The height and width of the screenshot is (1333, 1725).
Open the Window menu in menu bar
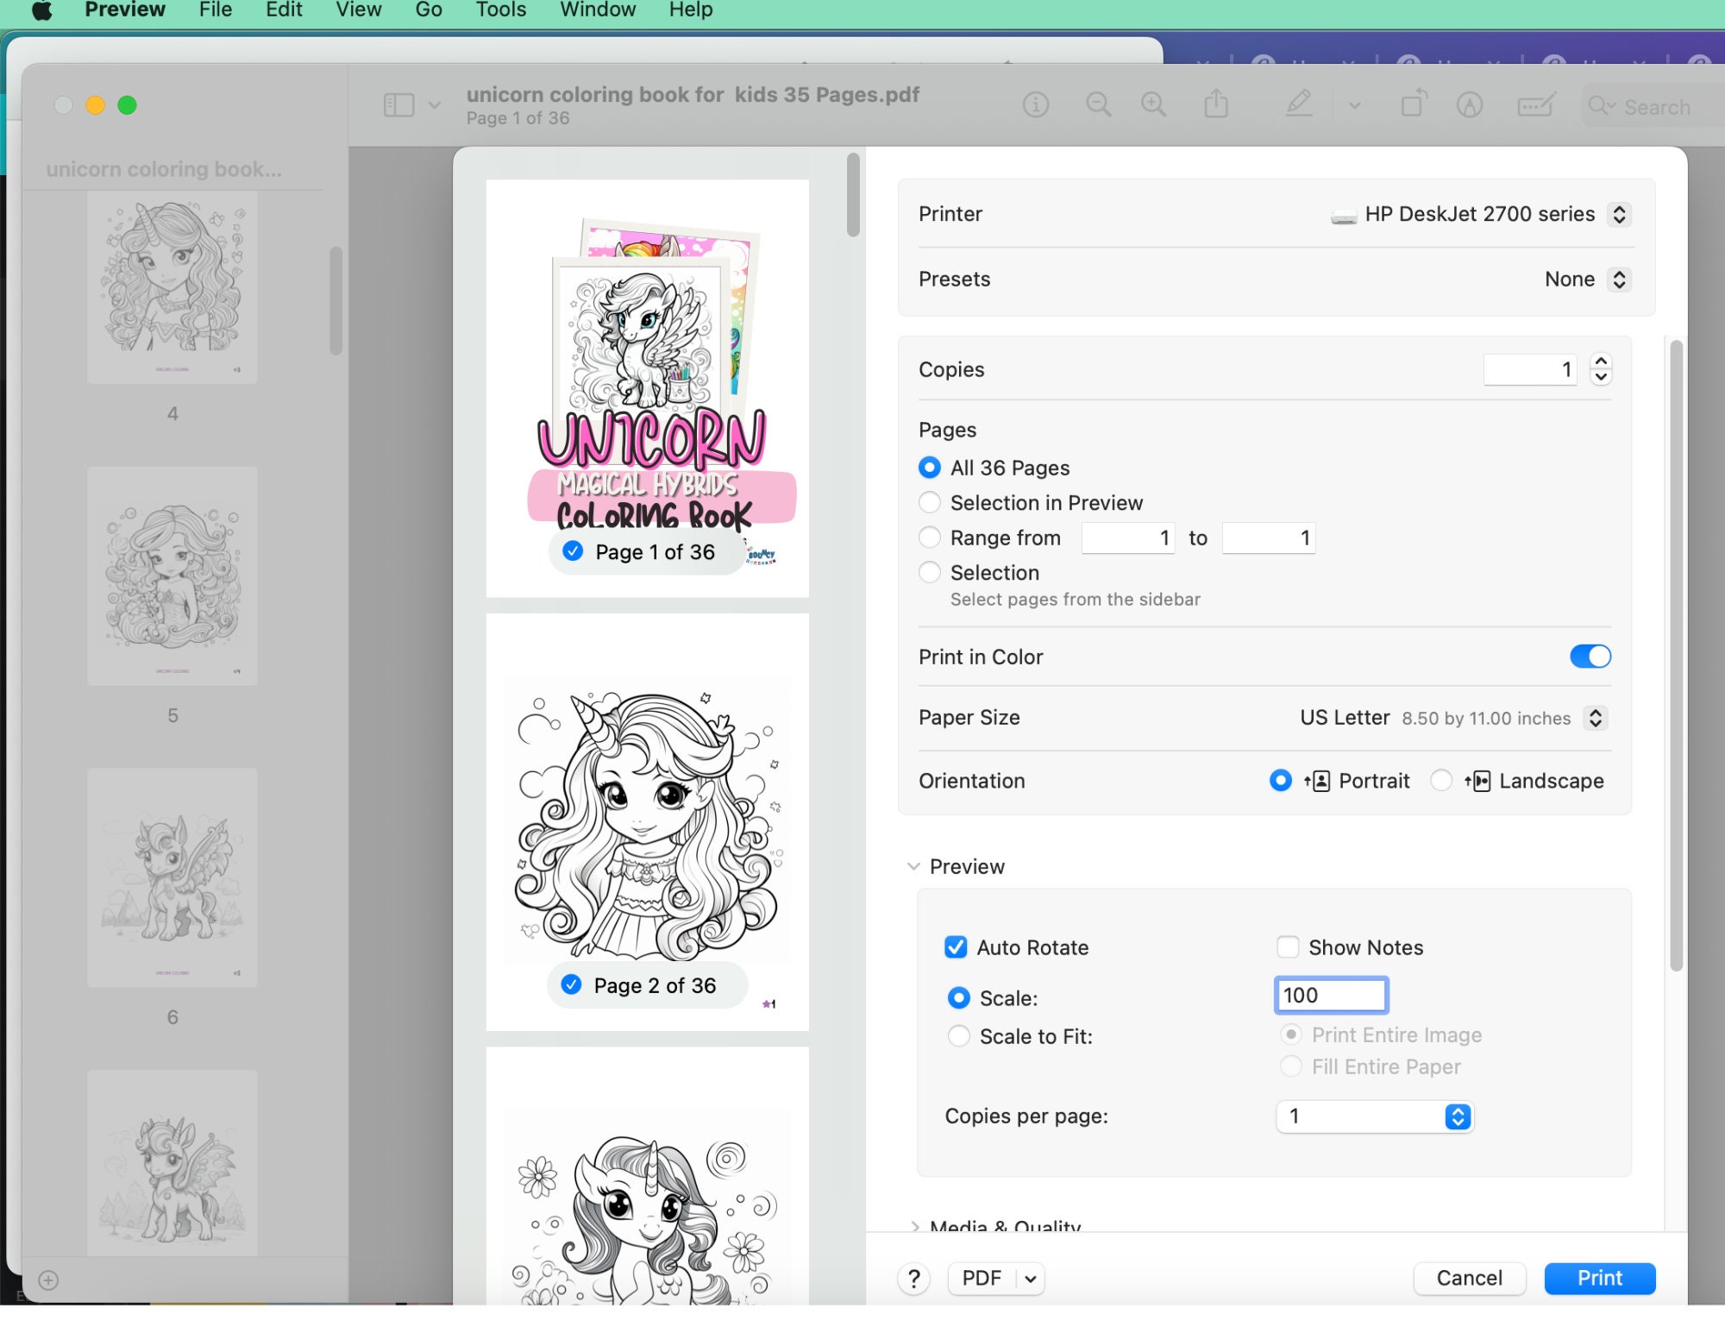point(597,9)
